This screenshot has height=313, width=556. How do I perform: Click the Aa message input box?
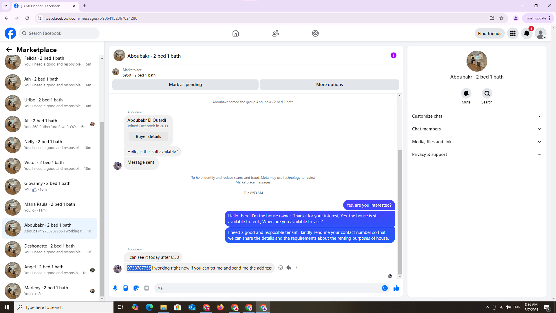(268, 288)
